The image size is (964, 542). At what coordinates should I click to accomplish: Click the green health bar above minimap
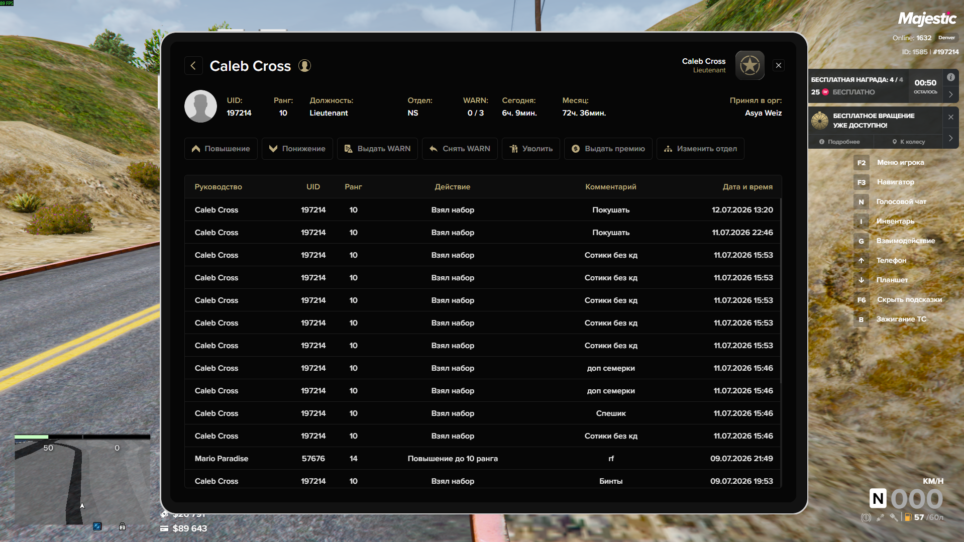[x=32, y=437]
